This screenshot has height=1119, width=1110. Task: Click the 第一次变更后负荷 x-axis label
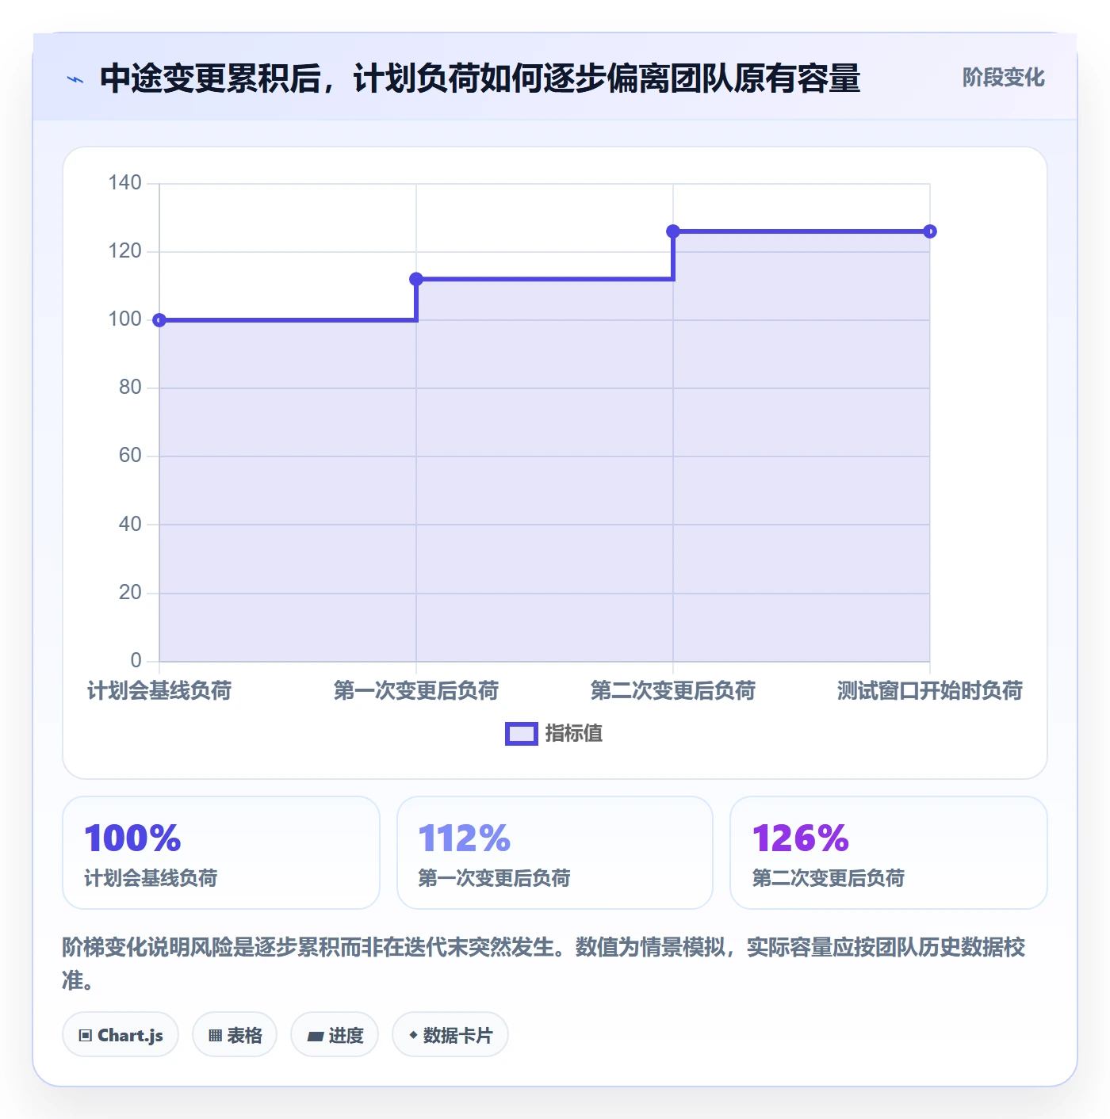pos(416,690)
